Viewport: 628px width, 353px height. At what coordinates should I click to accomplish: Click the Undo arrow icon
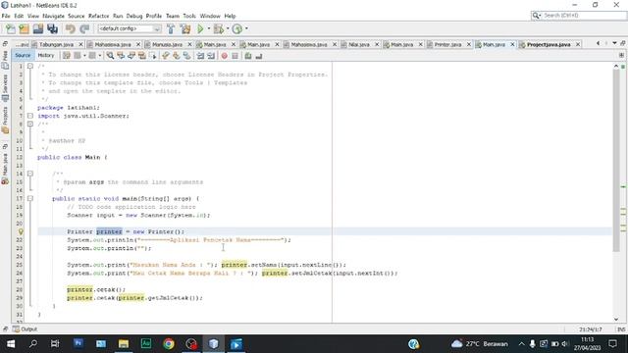71,28
